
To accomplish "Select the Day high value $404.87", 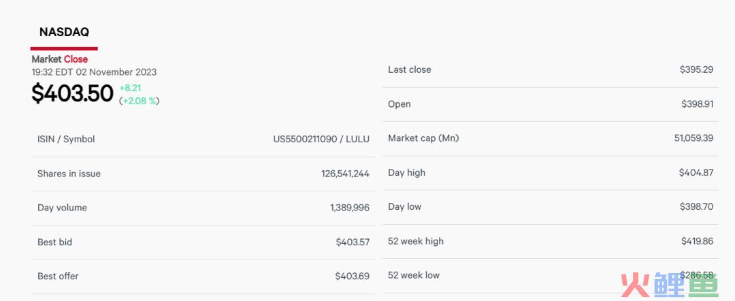I will pyautogui.click(x=696, y=172).
